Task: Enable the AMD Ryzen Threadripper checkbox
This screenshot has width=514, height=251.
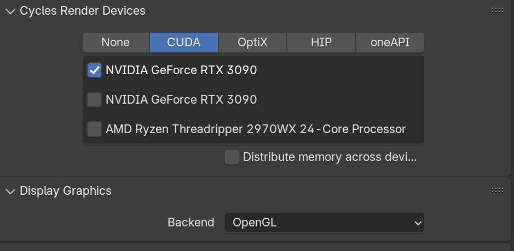Action: coord(95,129)
